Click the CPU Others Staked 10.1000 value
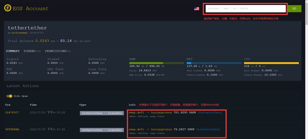308x139 pixels. [x=270, y=75]
